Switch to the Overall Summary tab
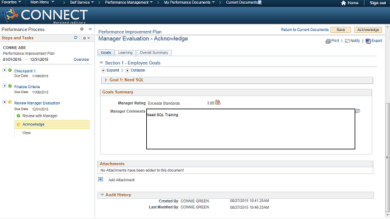390x219 pixels. coord(154,53)
